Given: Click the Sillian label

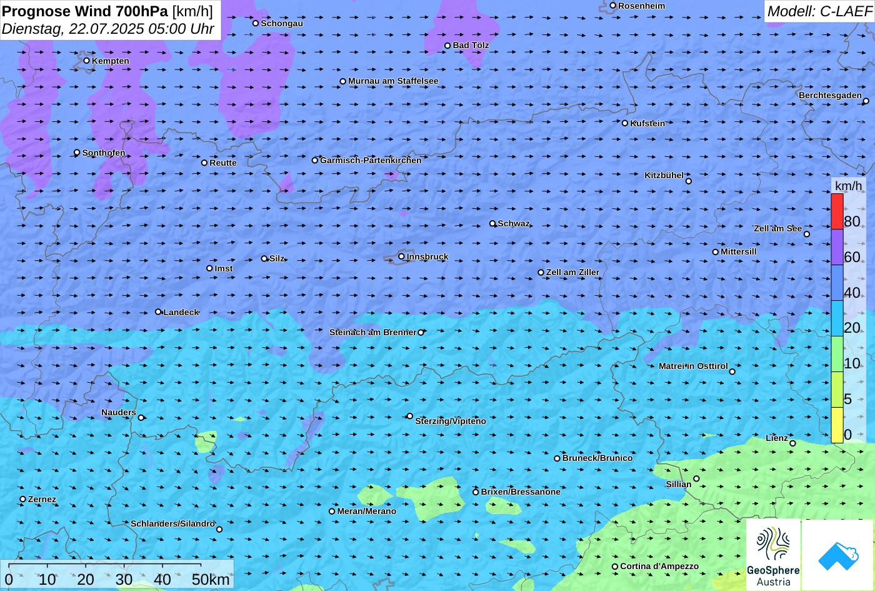Looking at the screenshot, I should [679, 485].
